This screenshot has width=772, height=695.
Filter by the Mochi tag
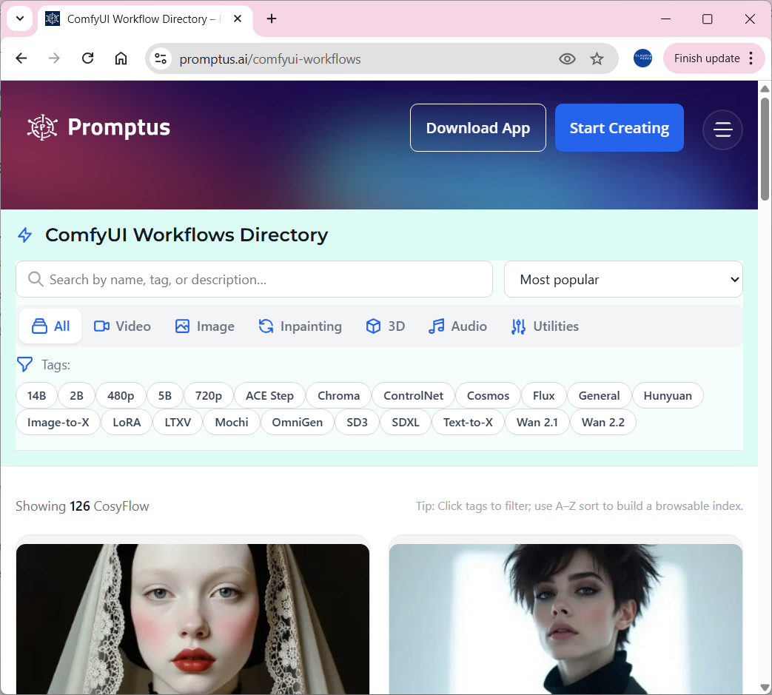(x=232, y=422)
